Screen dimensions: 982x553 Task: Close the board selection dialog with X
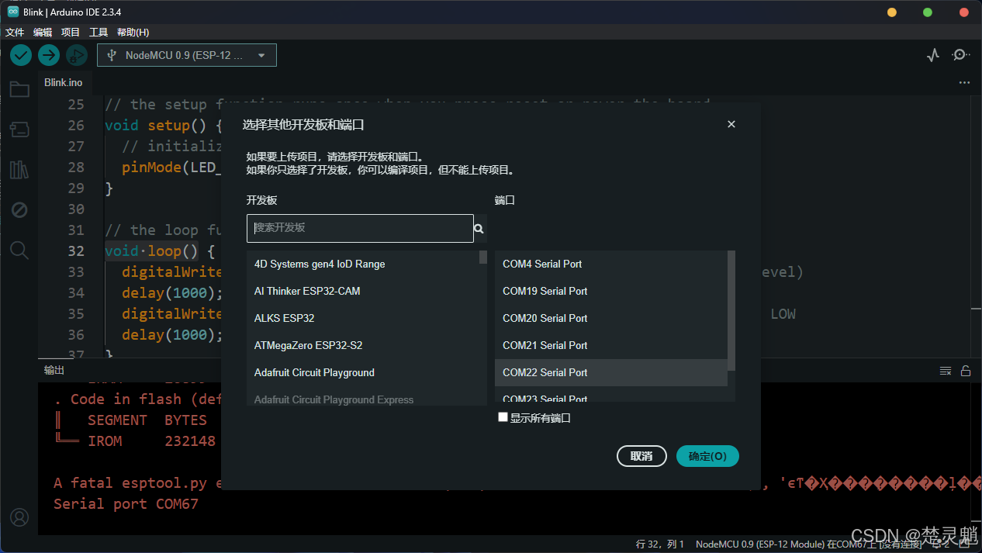(x=731, y=124)
